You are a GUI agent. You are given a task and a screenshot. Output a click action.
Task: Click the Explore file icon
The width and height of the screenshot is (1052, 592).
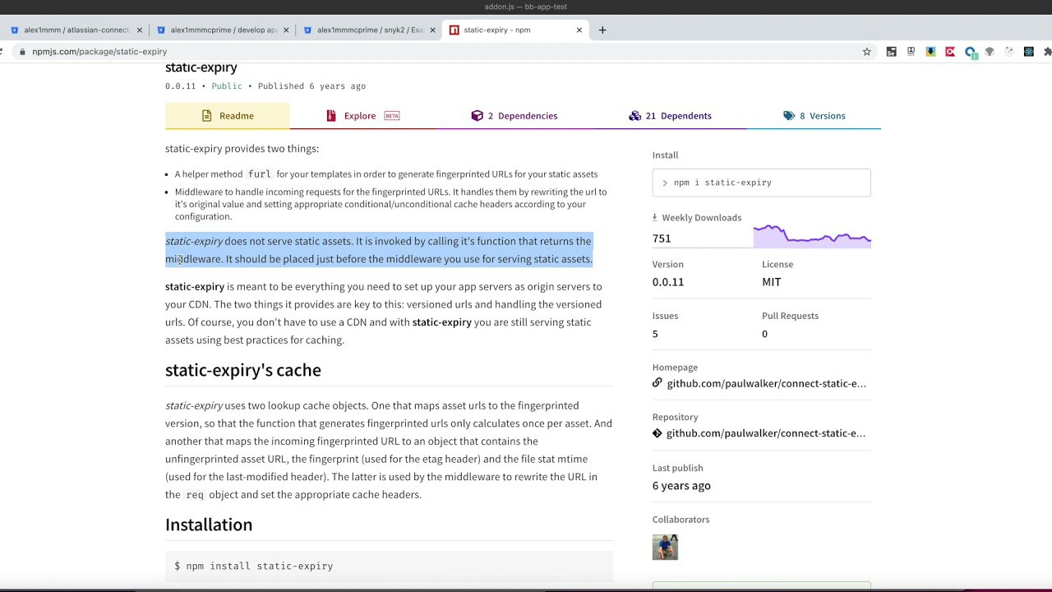[331, 116]
